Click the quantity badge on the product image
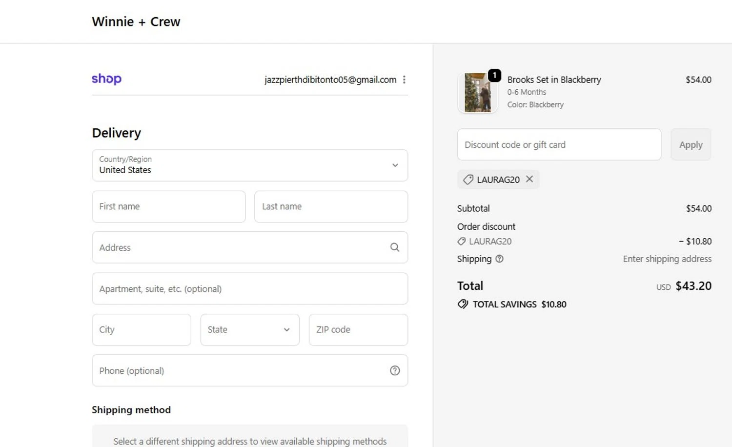Screen dimensions: 732x447 [494, 75]
